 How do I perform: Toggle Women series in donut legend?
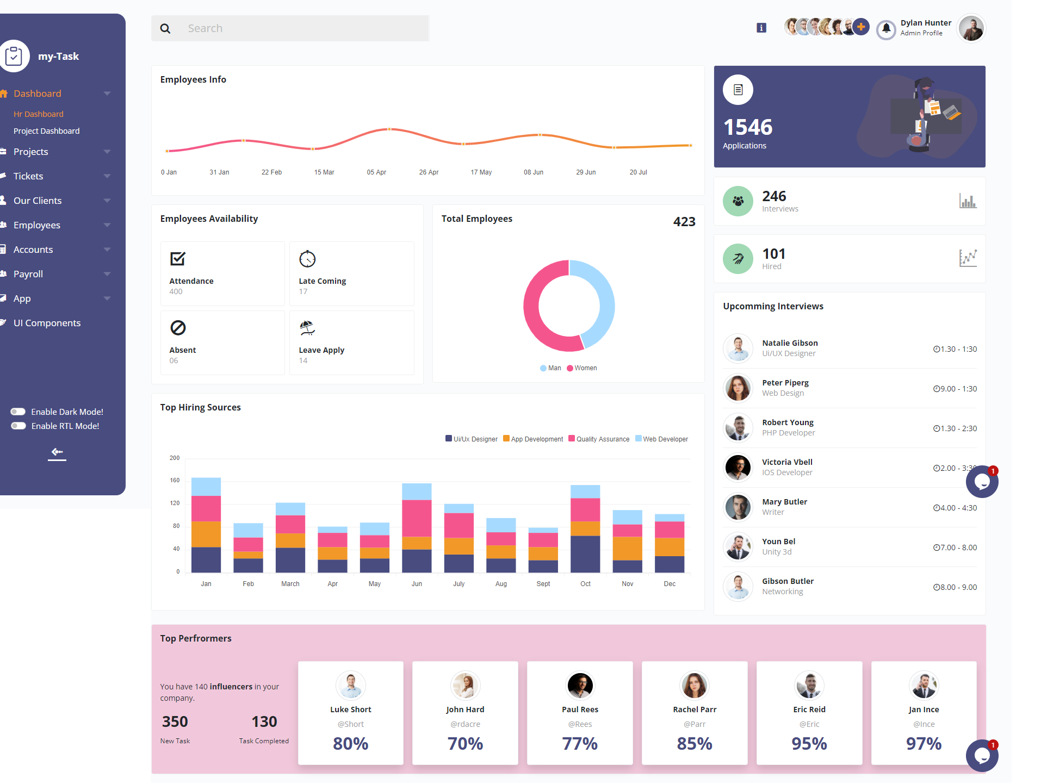[x=582, y=368]
